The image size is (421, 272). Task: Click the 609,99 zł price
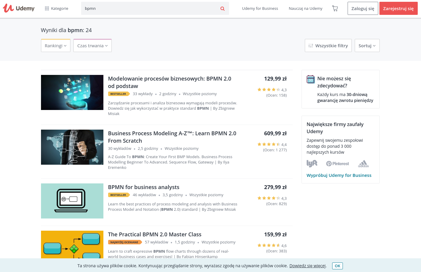point(275,133)
